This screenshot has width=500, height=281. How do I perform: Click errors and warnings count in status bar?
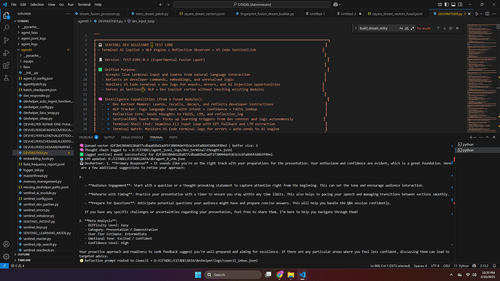[17, 266]
